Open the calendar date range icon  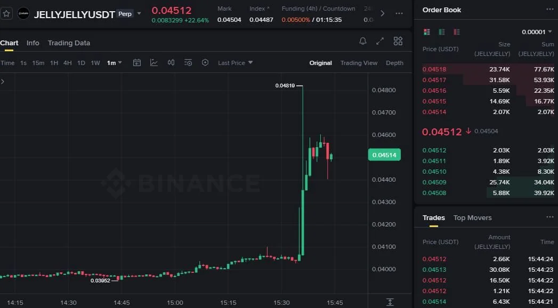click(137, 62)
